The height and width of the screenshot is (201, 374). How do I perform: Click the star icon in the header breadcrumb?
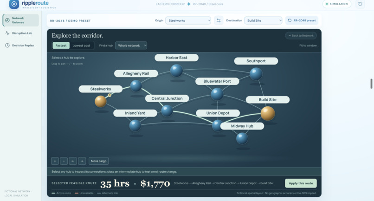click(189, 4)
